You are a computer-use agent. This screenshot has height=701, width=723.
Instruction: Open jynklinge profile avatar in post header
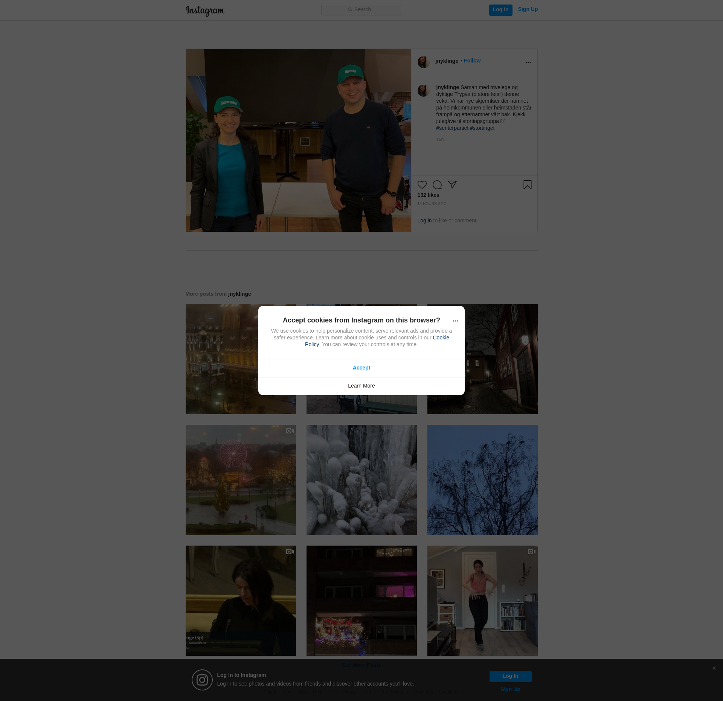424,62
